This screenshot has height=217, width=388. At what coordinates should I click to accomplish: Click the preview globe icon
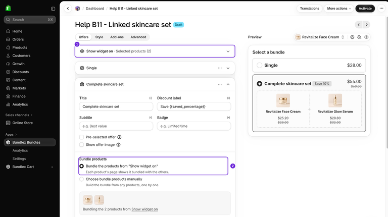point(352,37)
